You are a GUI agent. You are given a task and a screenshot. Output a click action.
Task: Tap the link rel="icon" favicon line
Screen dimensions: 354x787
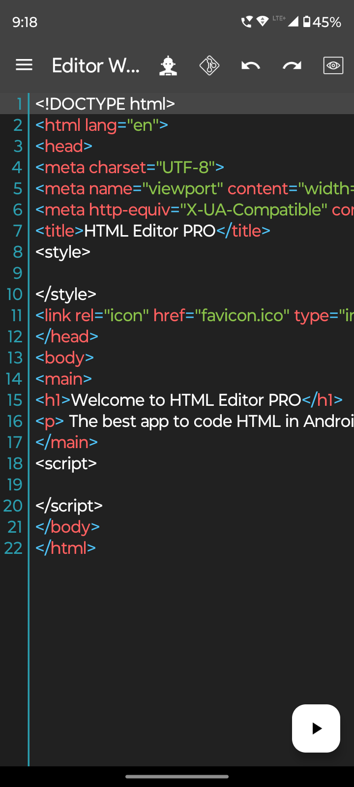pos(195,315)
